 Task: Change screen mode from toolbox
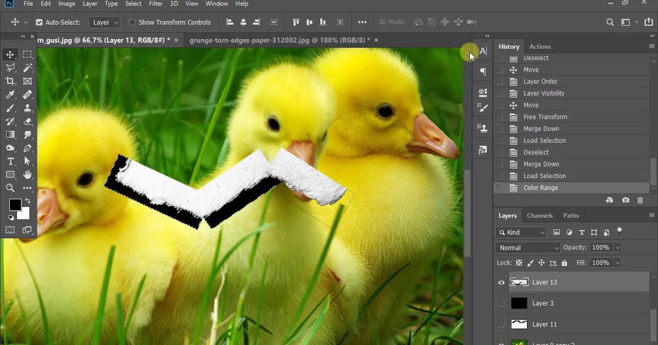[27, 230]
